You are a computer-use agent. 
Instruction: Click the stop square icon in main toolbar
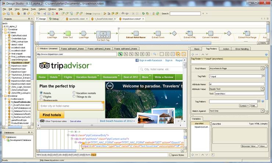25,14
